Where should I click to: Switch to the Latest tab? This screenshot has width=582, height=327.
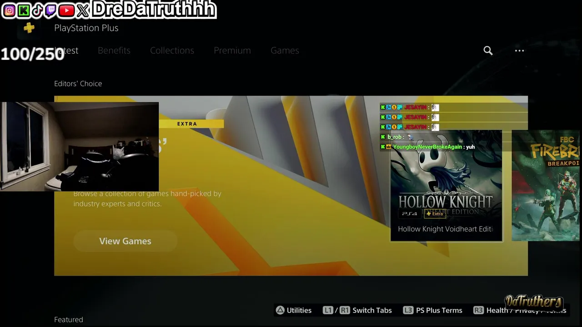tap(66, 50)
